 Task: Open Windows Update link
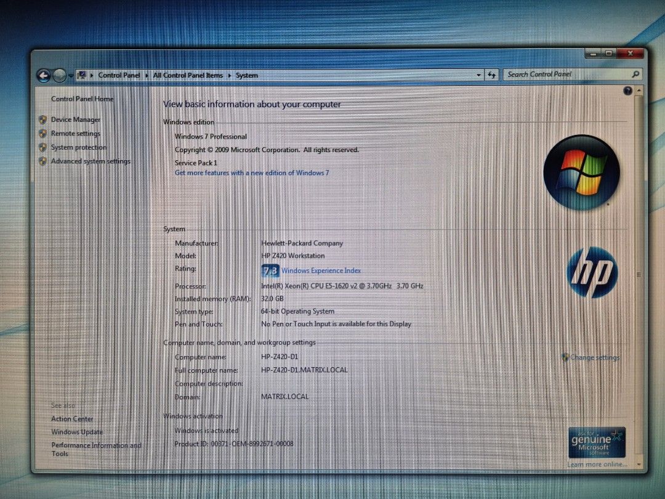(77, 432)
